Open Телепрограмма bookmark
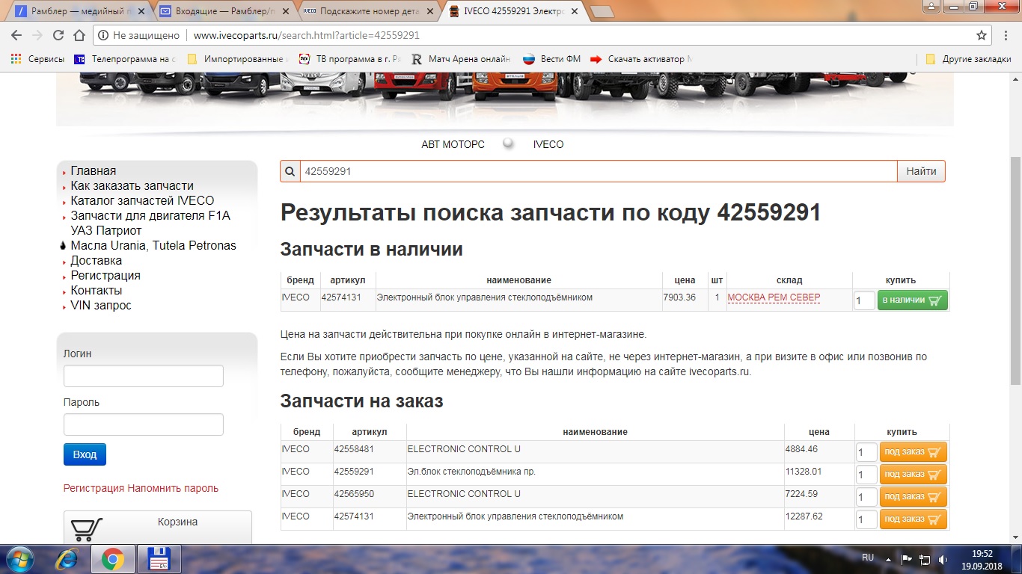The height and width of the screenshot is (574, 1022). tap(125, 59)
